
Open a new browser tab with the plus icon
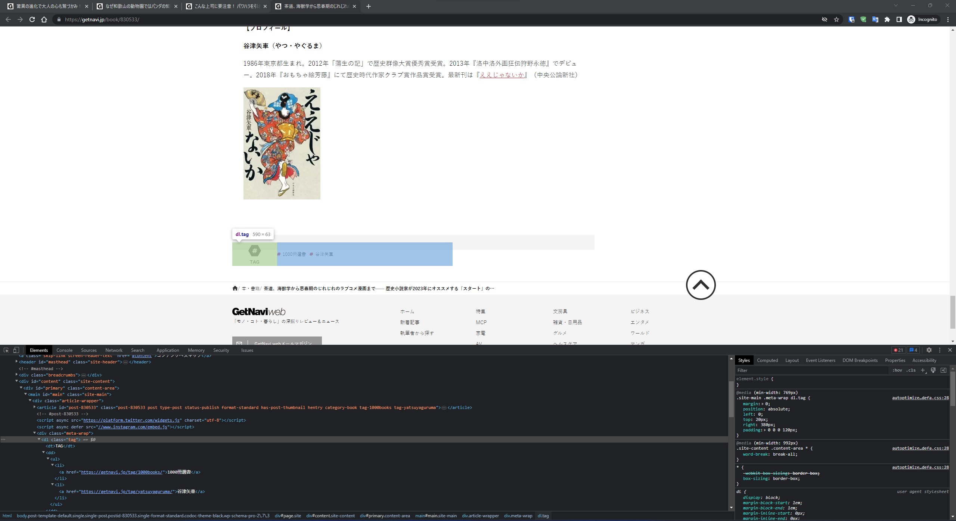(368, 6)
